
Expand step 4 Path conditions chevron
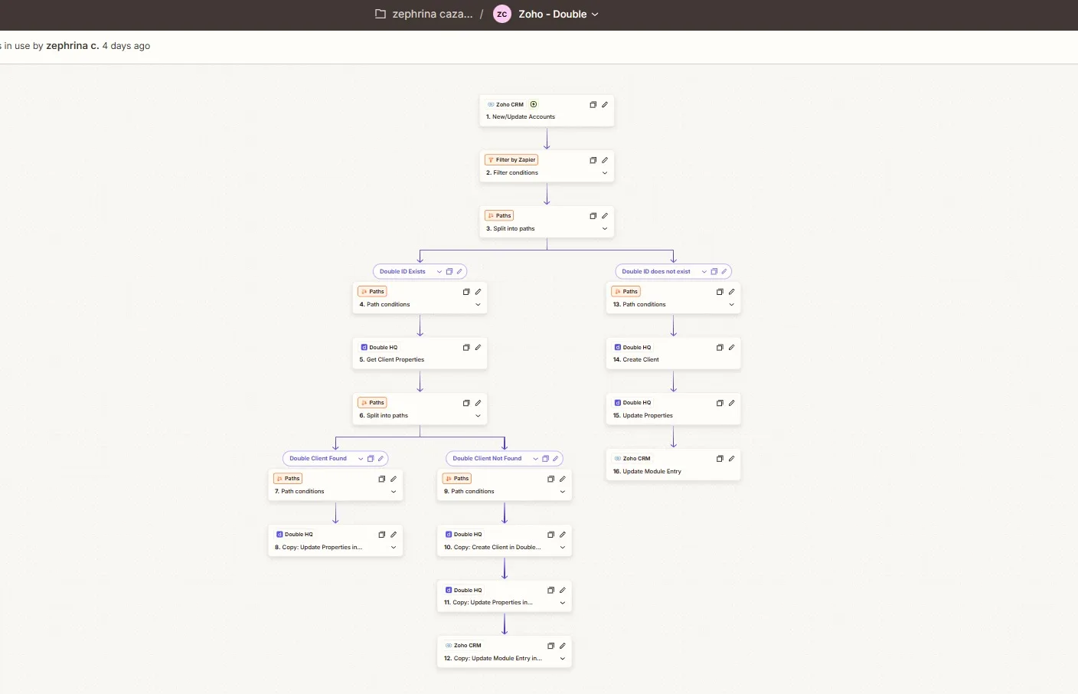[478, 305]
